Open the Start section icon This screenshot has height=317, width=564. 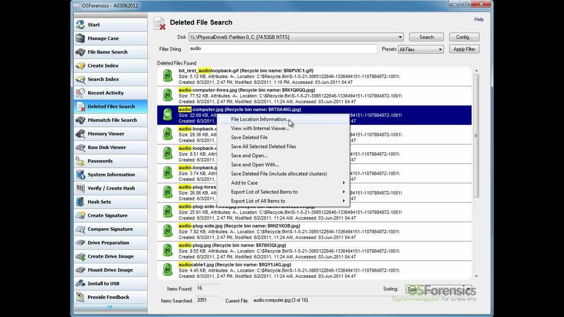pyautogui.click(x=80, y=25)
